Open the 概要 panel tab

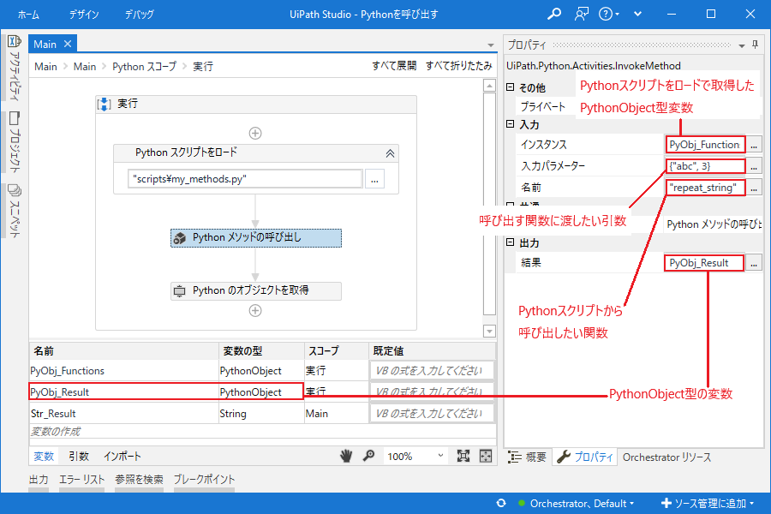coord(527,457)
